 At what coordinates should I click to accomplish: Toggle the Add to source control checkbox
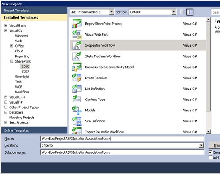click(210, 158)
